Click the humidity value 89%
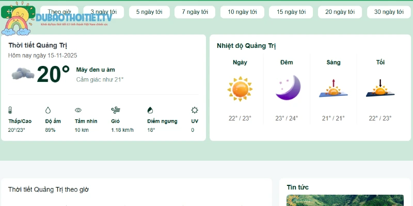Screen dimensions: 413x206 point(50,130)
